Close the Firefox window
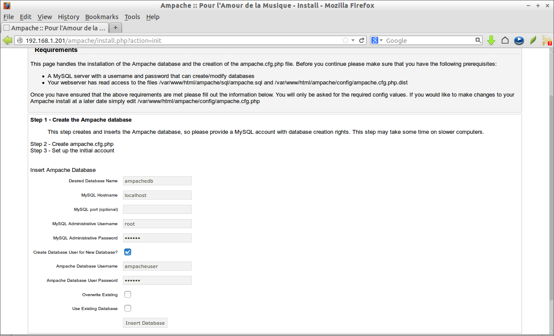 548,6
